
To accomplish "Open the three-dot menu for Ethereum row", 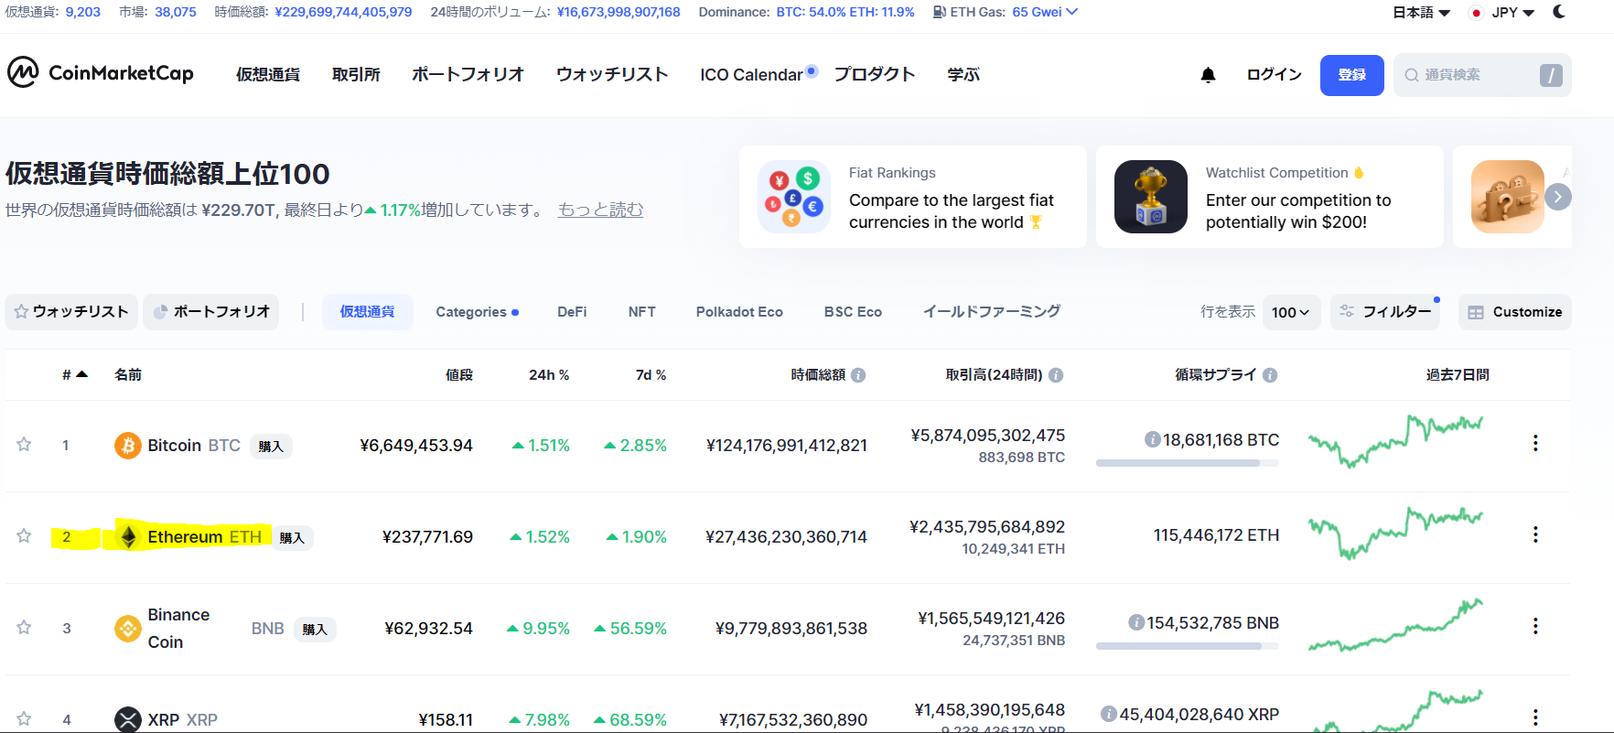I will coord(1535,535).
